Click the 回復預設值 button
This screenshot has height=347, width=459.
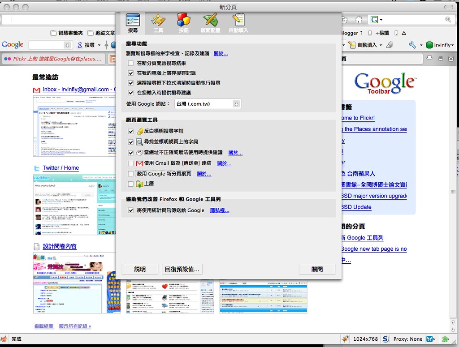pos(182,269)
